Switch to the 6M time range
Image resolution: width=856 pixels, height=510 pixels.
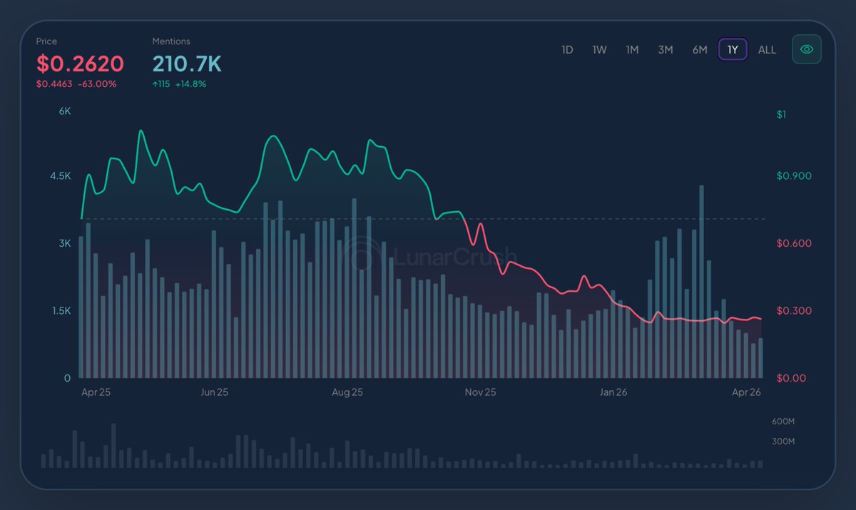coord(700,50)
